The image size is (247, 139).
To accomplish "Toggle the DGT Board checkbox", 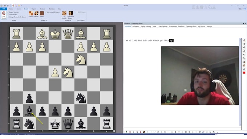I will pos(77,12).
